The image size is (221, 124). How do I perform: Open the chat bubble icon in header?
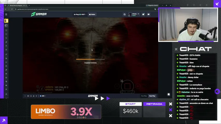[x=148, y=14]
